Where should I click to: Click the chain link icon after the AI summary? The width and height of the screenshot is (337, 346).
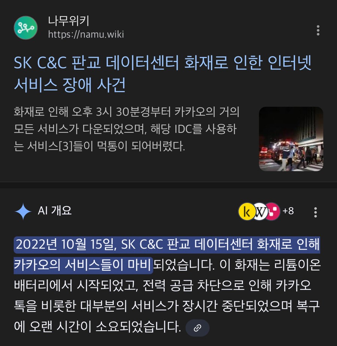click(197, 328)
